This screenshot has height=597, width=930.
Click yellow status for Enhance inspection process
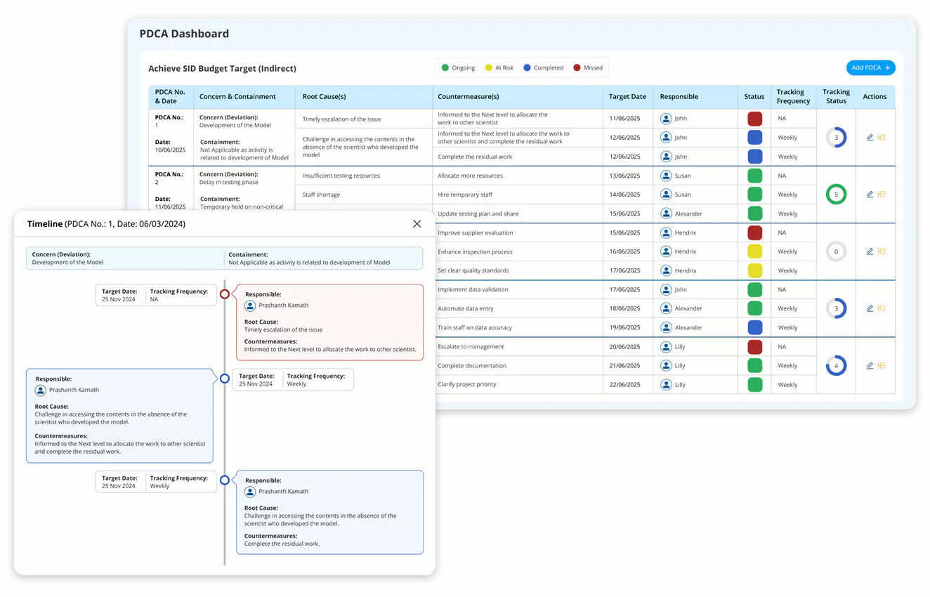pyautogui.click(x=755, y=251)
